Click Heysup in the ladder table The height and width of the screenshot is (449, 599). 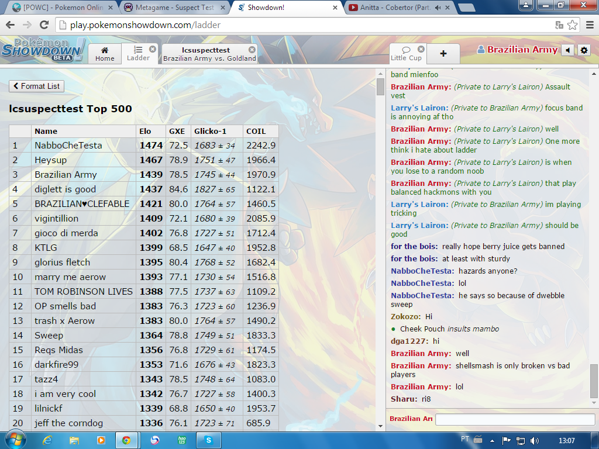click(x=51, y=160)
